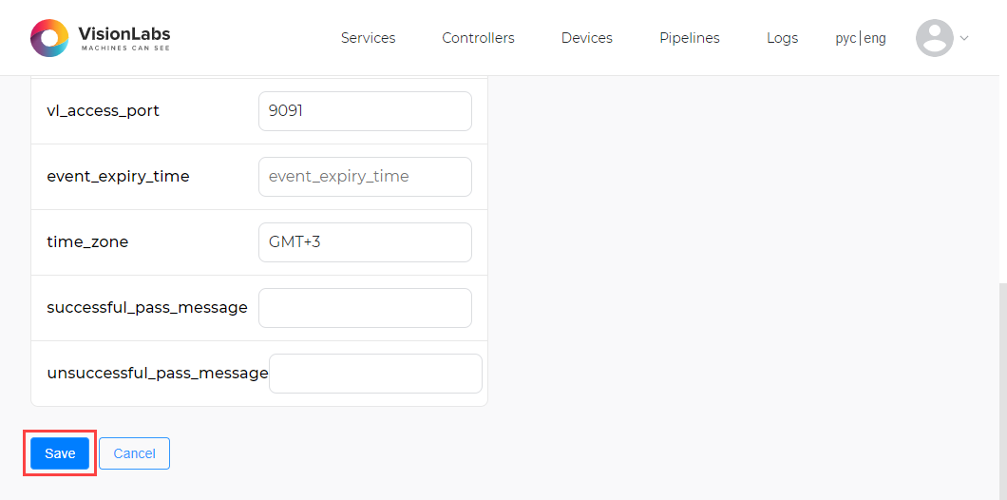Viewport: 1007px width, 500px height.
Task: Click the event_expiry_time input field
Action: 365,177
